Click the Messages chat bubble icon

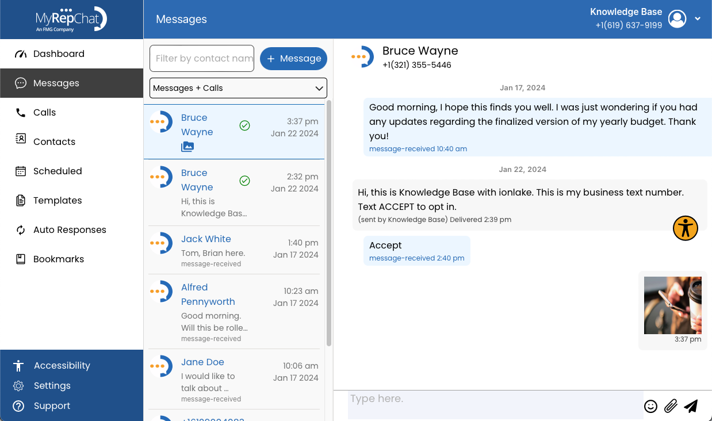point(21,83)
